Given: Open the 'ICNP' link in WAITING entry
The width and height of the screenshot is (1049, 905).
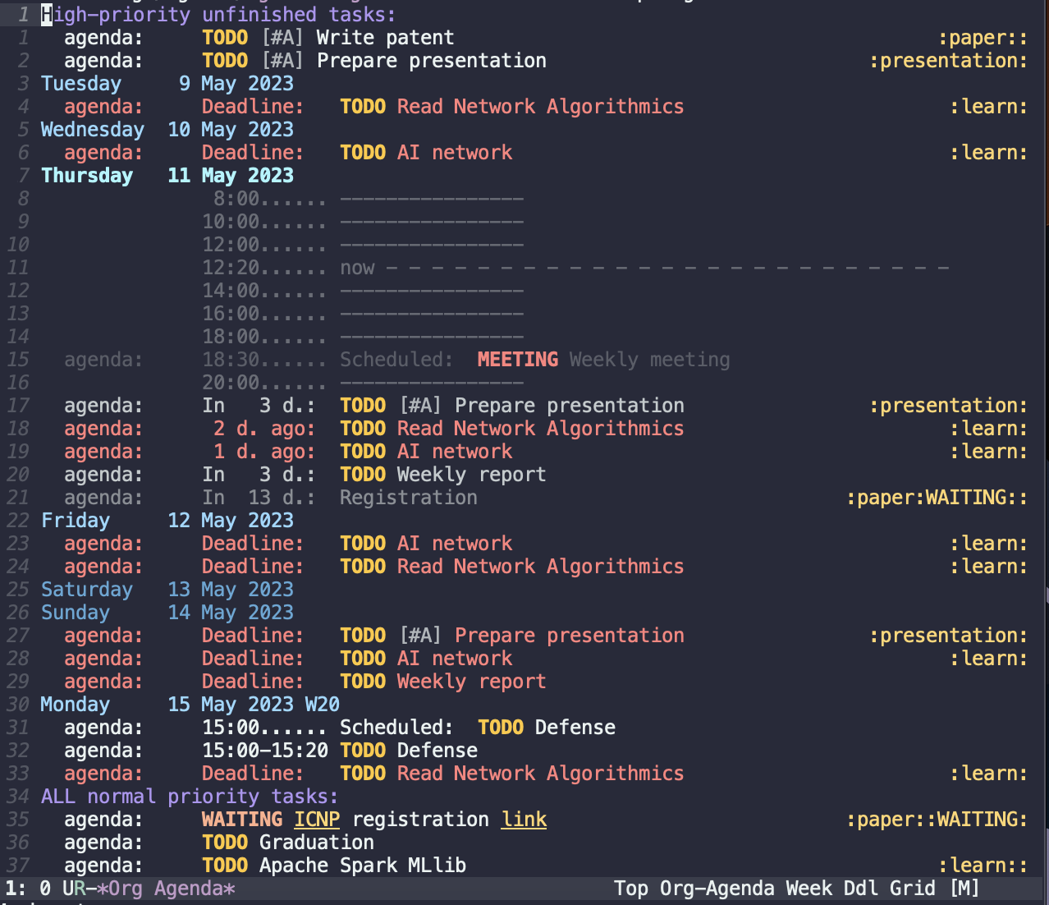Looking at the screenshot, I should pyautogui.click(x=317, y=820).
